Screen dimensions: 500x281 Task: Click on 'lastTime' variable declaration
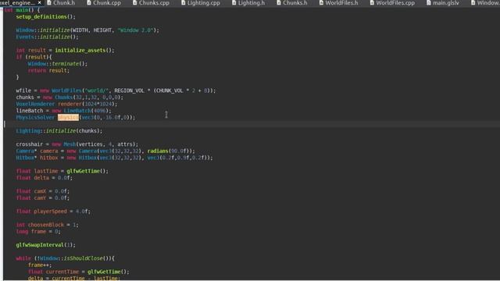[x=46, y=172]
